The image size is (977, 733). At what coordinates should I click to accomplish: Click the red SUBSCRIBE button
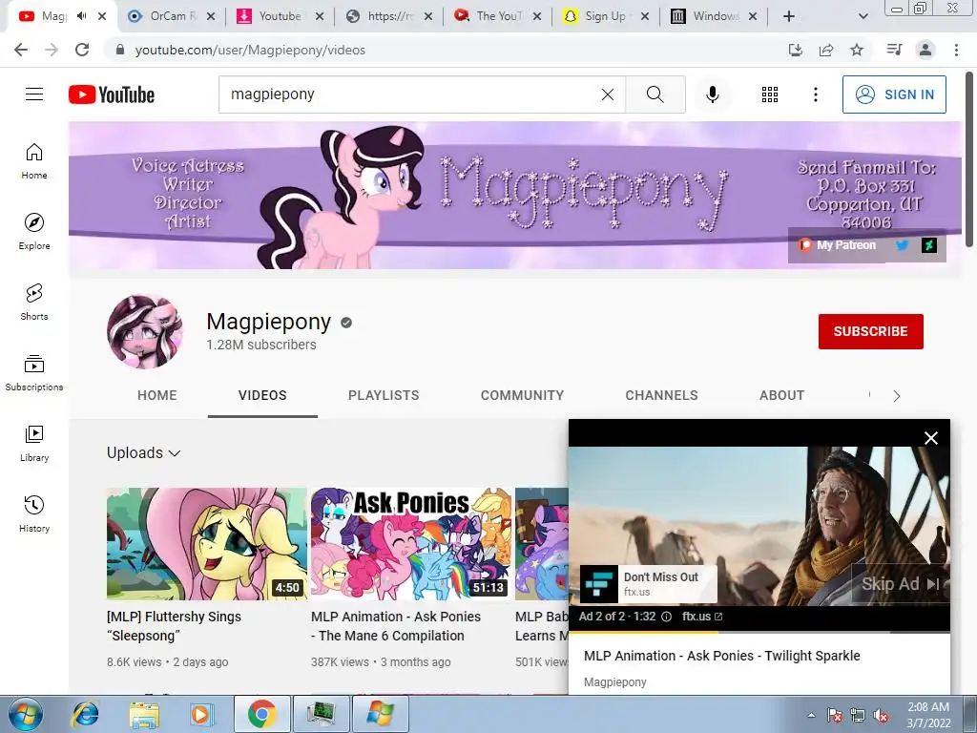tap(870, 331)
